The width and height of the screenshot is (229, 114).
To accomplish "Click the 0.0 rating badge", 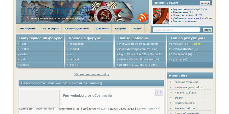I will [159, 93].
